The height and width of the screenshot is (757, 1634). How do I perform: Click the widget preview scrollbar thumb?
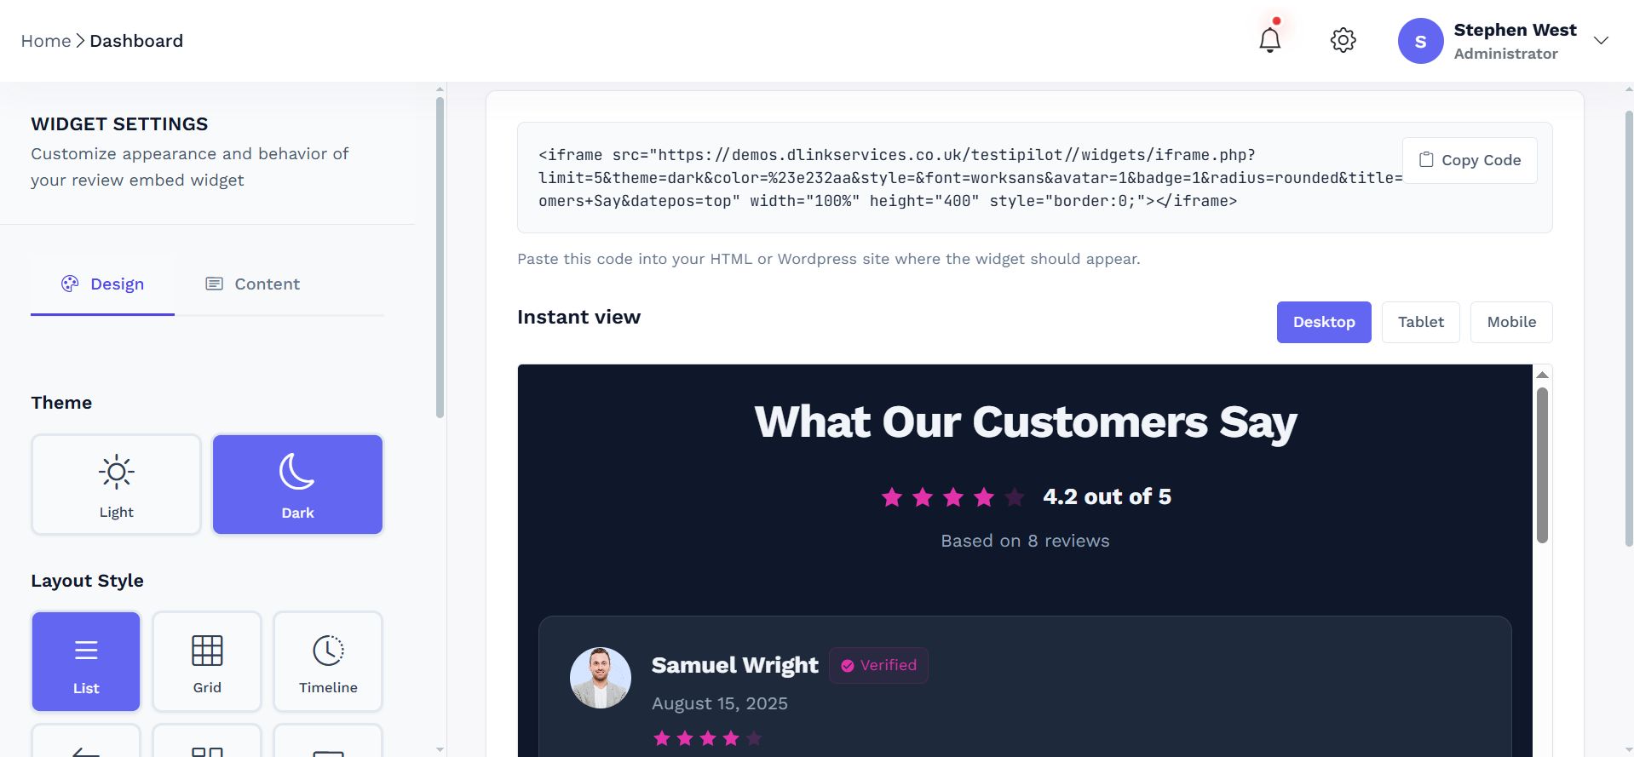[x=1541, y=464]
